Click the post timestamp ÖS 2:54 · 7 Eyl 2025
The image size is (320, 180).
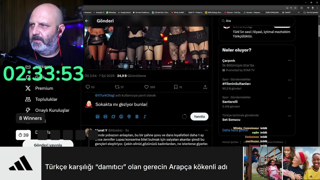(99, 76)
